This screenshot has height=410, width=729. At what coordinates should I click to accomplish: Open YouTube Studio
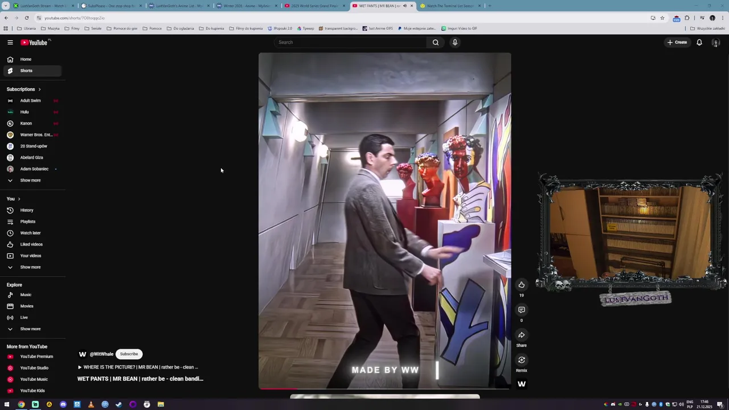click(x=32, y=368)
